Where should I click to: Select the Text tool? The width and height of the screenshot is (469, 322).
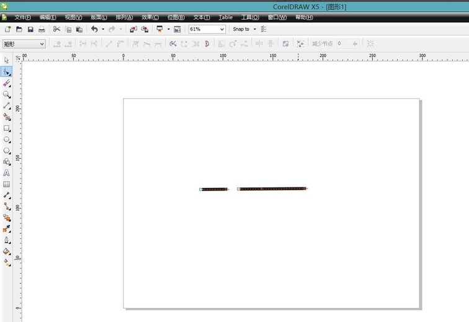pyautogui.click(x=7, y=173)
